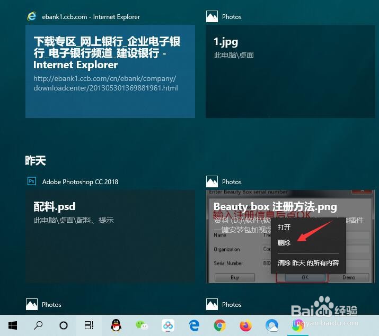Viewport: 379px width, 336px height.
Task: Choose 删除 in the context menu
Action: tap(284, 242)
